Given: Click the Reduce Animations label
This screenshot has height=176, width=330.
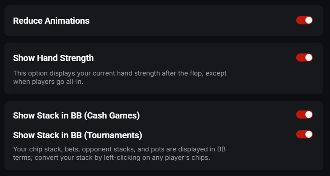Looking at the screenshot, I should pos(51,21).
